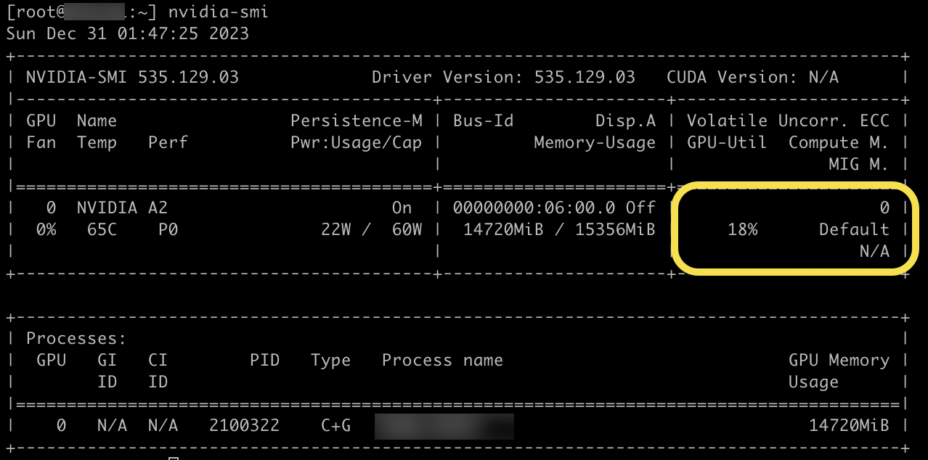Image resolution: width=928 pixels, height=460 pixels.
Task: Click the Default compute mode value
Action: [854, 230]
